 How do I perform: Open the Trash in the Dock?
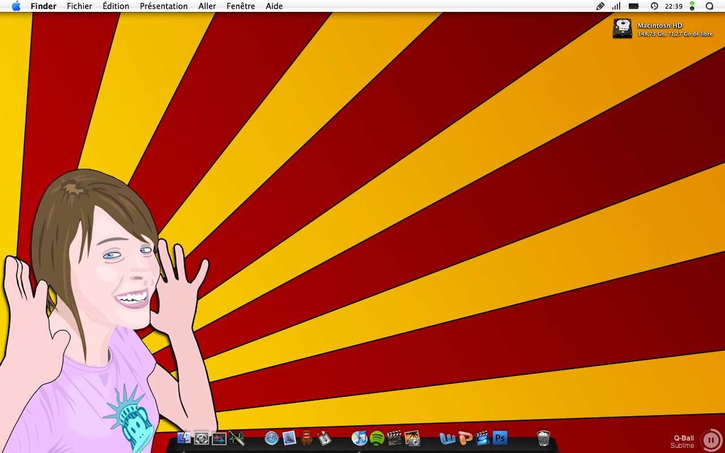[544, 438]
